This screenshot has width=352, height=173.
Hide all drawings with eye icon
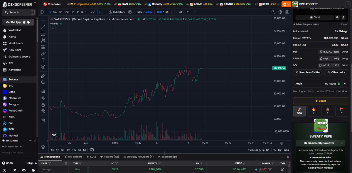coord(43,111)
